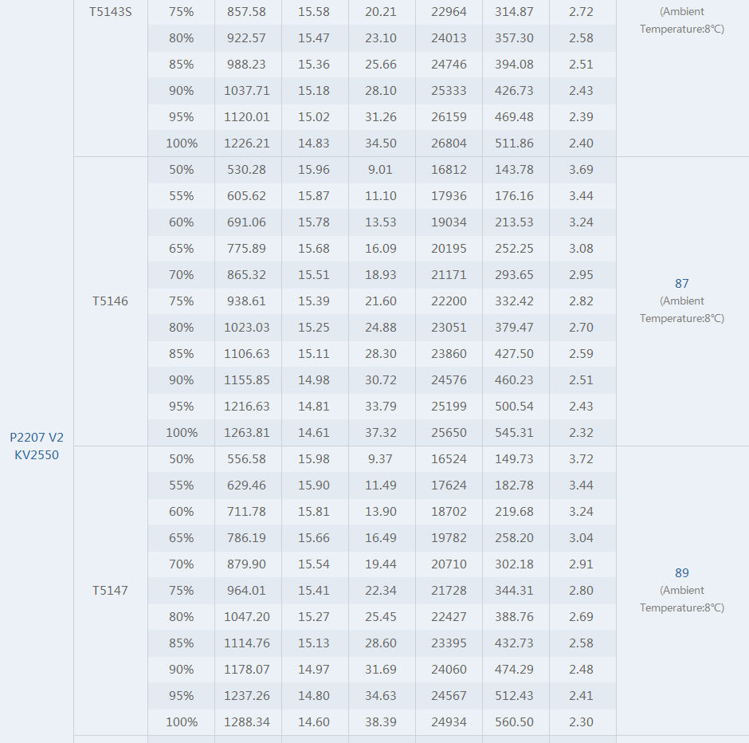This screenshot has width=749, height=743.
Task: Click the efficiency cell showing 3.69
Action: pos(581,170)
